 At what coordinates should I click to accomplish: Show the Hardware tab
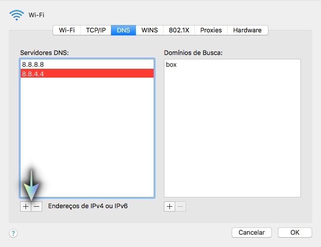click(x=247, y=30)
